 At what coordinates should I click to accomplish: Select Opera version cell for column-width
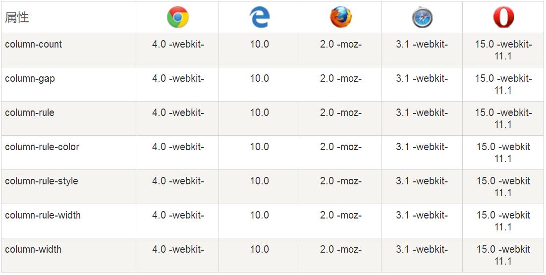503,255
